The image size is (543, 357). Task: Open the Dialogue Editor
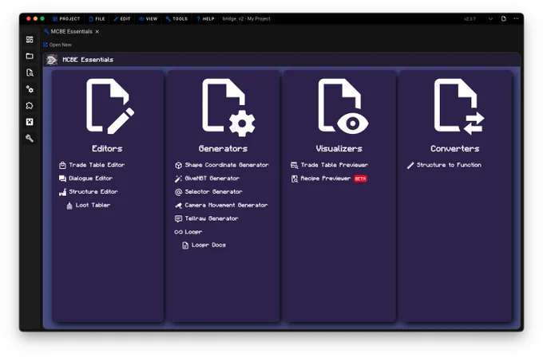click(x=86, y=178)
